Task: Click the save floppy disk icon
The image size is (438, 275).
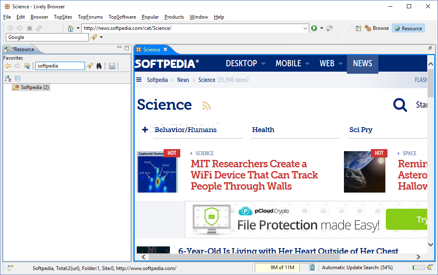Action: (x=112, y=66)
